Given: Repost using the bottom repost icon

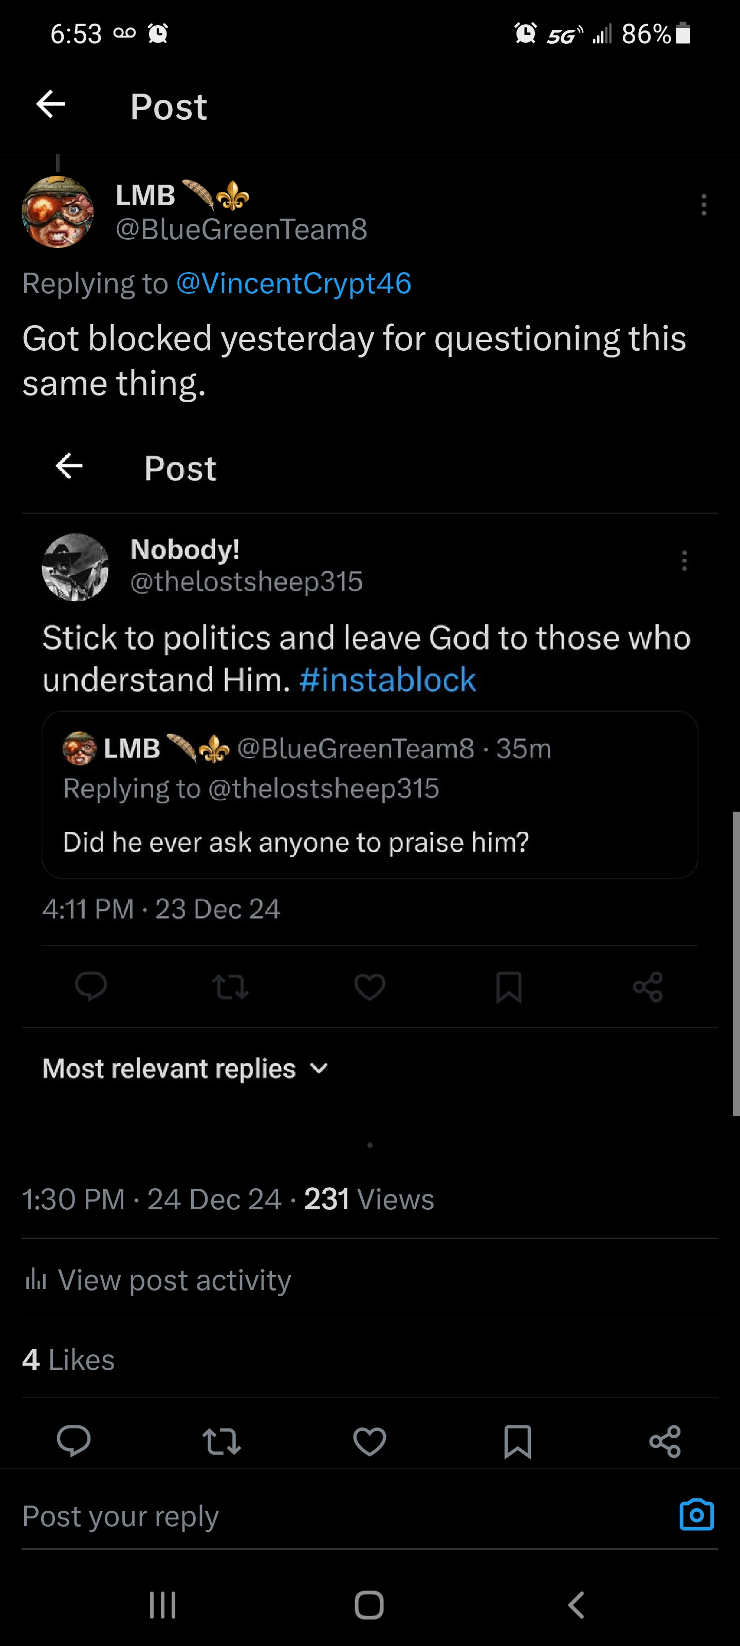Looking at the screenshot, I should 221,1441.
